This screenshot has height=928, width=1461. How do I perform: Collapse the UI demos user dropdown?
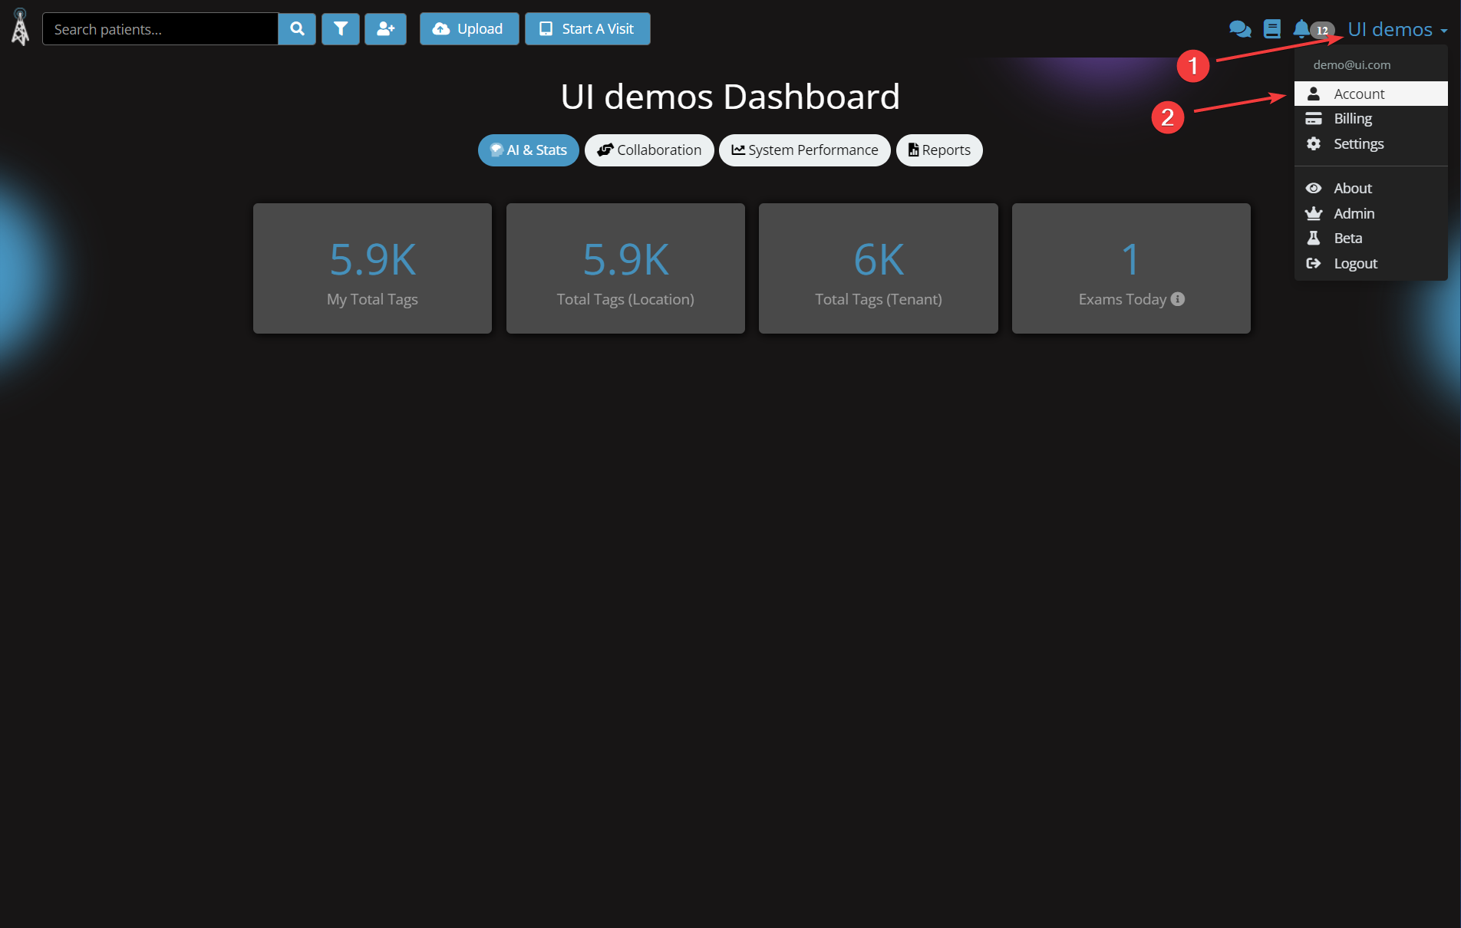tap(1397, 29)
